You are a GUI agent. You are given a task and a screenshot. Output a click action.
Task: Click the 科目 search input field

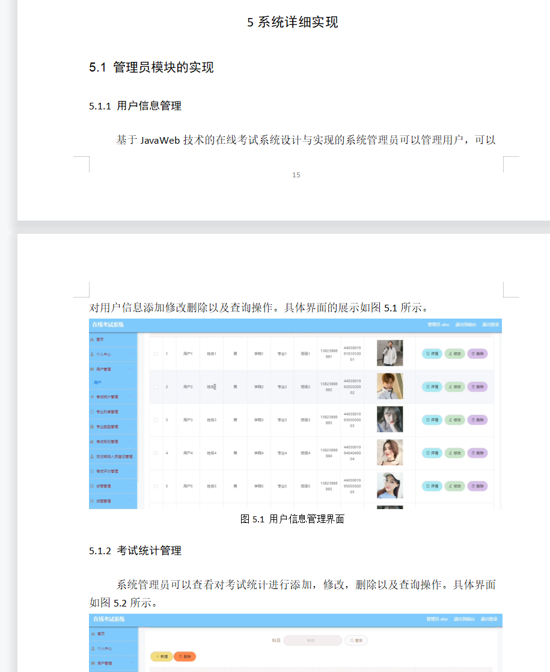point(313,641)
